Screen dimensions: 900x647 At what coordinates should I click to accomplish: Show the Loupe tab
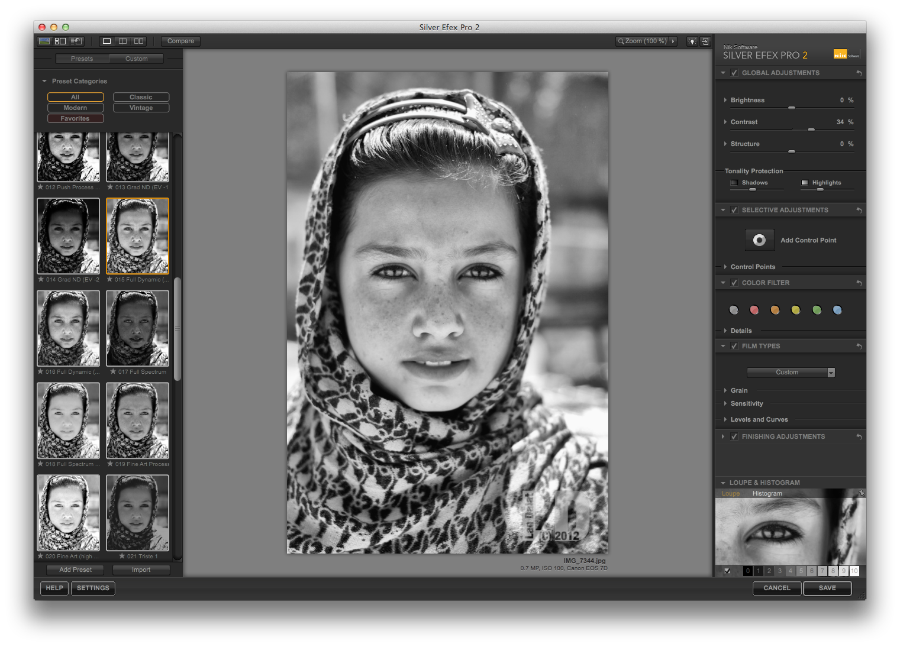(x=731, y=494)
